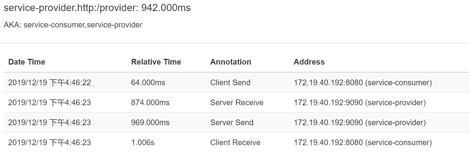469x158 pixels.
Task: Click the 64.000ms relative time cell
Action: 148,83
